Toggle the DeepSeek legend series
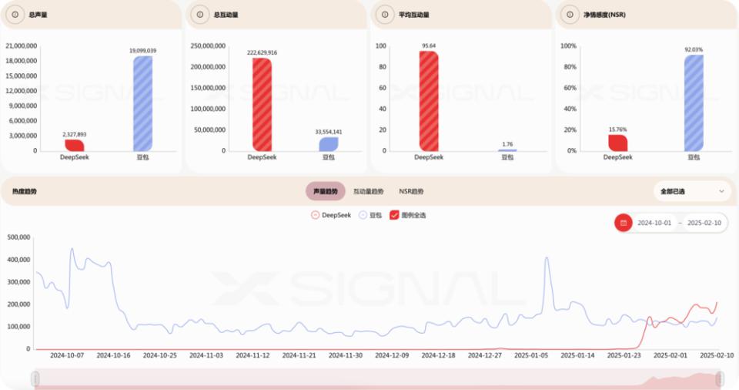Screen dimensions: 739x390 (x=331, y=215)
